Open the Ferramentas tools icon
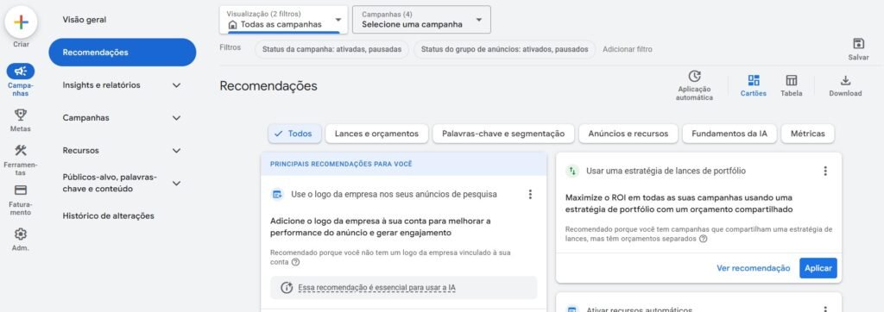Image resolution: width=884 pixels, height=312 pixels. (x=21, y=150)
